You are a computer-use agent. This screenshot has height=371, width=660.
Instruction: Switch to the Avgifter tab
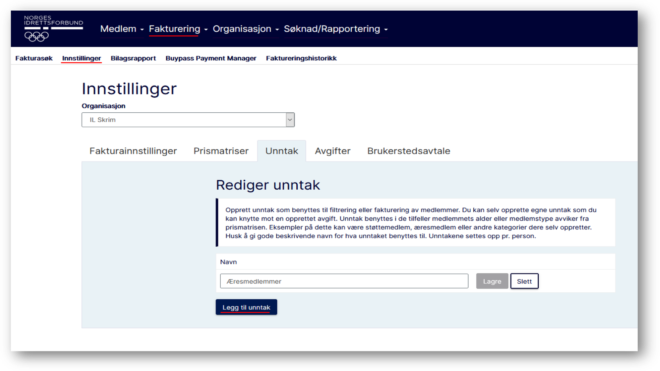tap(332, 151)
